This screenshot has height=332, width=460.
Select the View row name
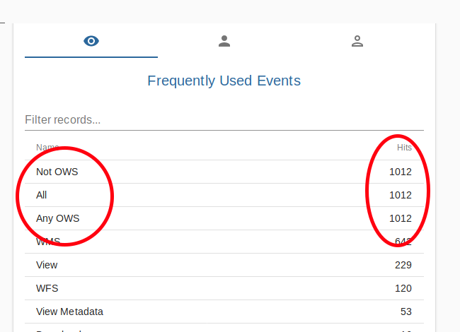(x=47, y=265)
